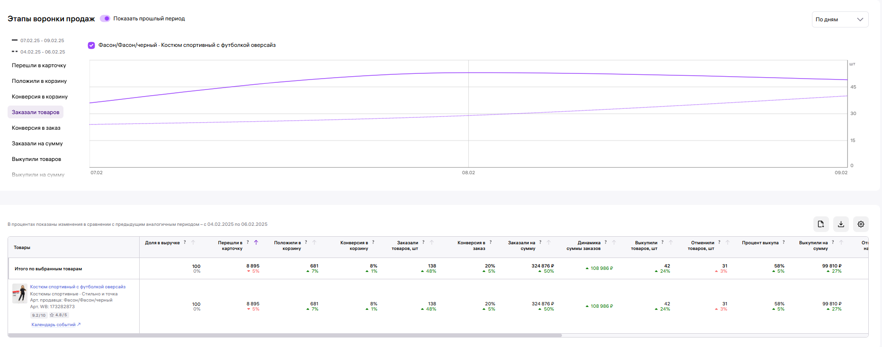Viewport: 882px width, 347px height.
Task: Toggle Показать прошлый период switch
Action: tap(105, 18)
